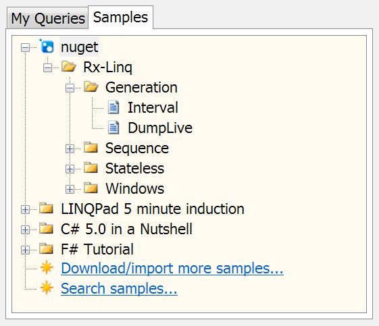Click the Sequence folder icon

pyautogui.click(x=91, y=147)
